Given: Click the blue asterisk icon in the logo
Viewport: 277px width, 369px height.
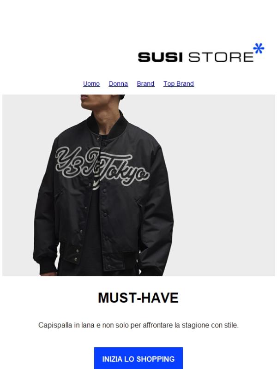Looking at the screenshot, I should coord(259,48).
